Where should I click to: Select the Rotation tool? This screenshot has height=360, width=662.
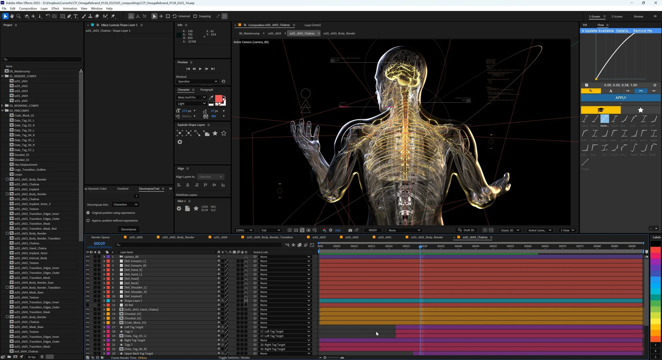pos(48,16)
